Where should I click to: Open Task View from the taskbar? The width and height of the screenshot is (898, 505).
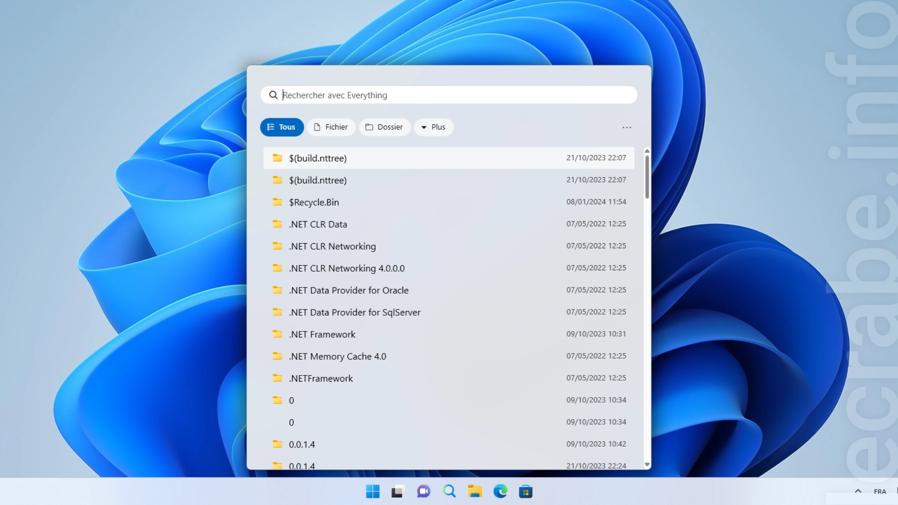[398, 491]
